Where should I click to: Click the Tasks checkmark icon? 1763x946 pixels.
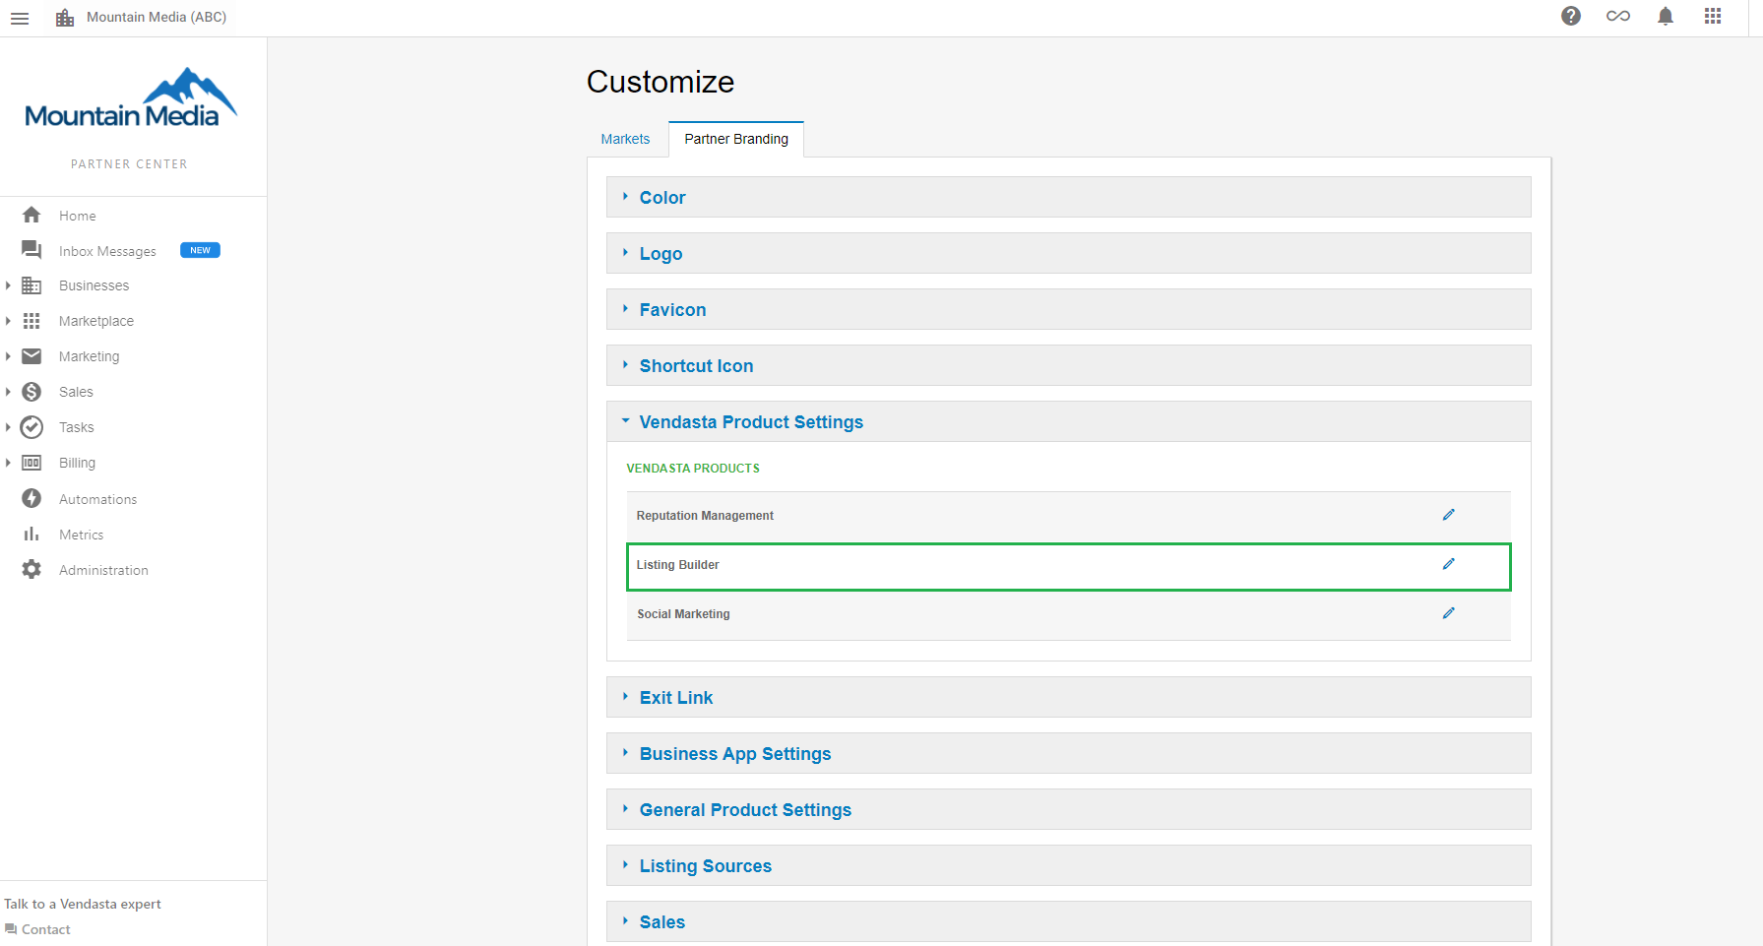31,427
